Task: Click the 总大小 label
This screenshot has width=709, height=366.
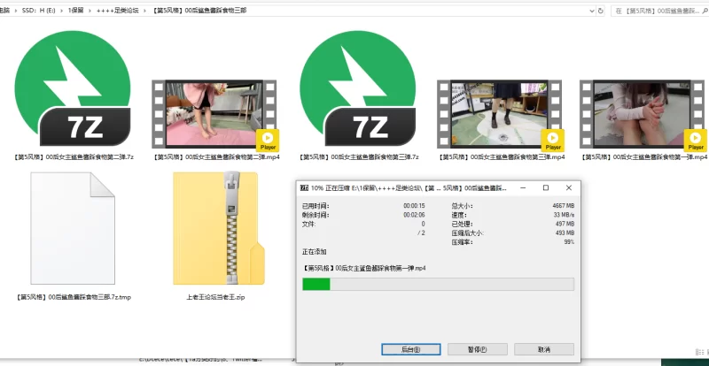Action: tap(462, 206)
